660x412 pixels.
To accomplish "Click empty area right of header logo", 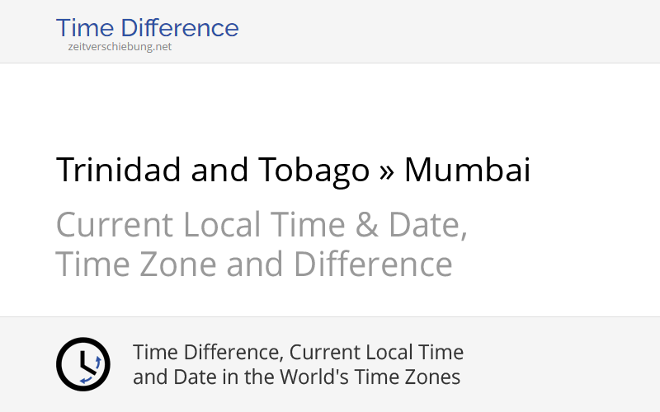I will click(454, 31).
